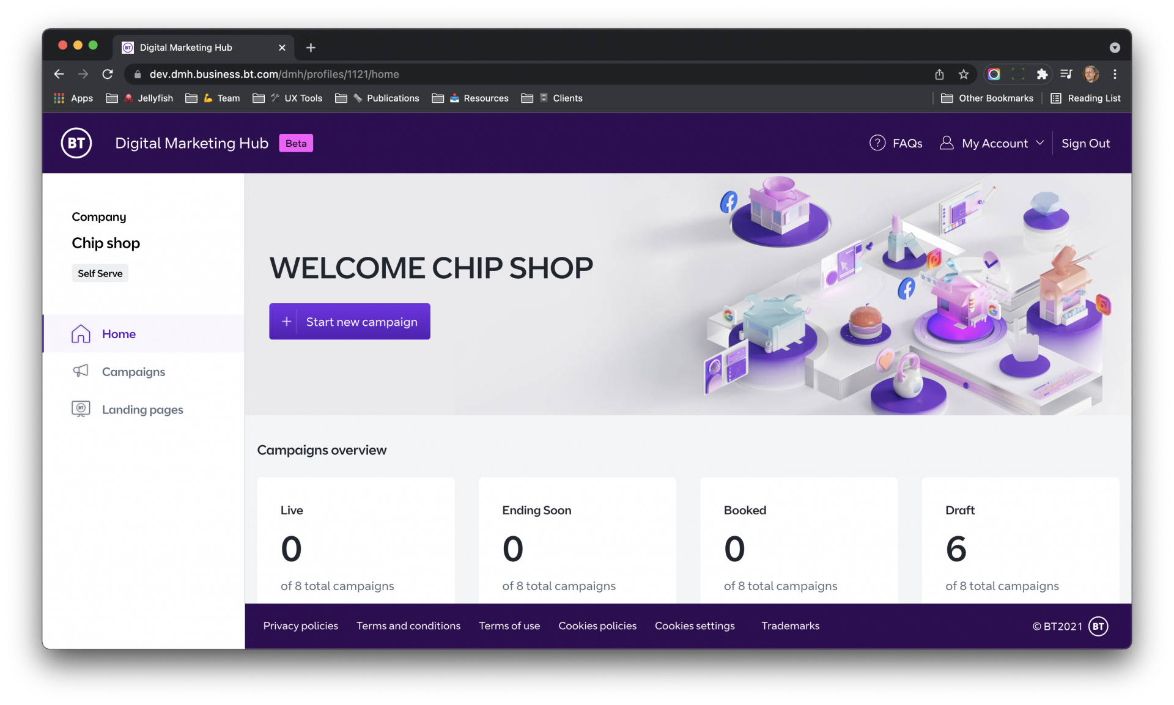
Task: Bookmark page with star icon
Action: (964, 74)
